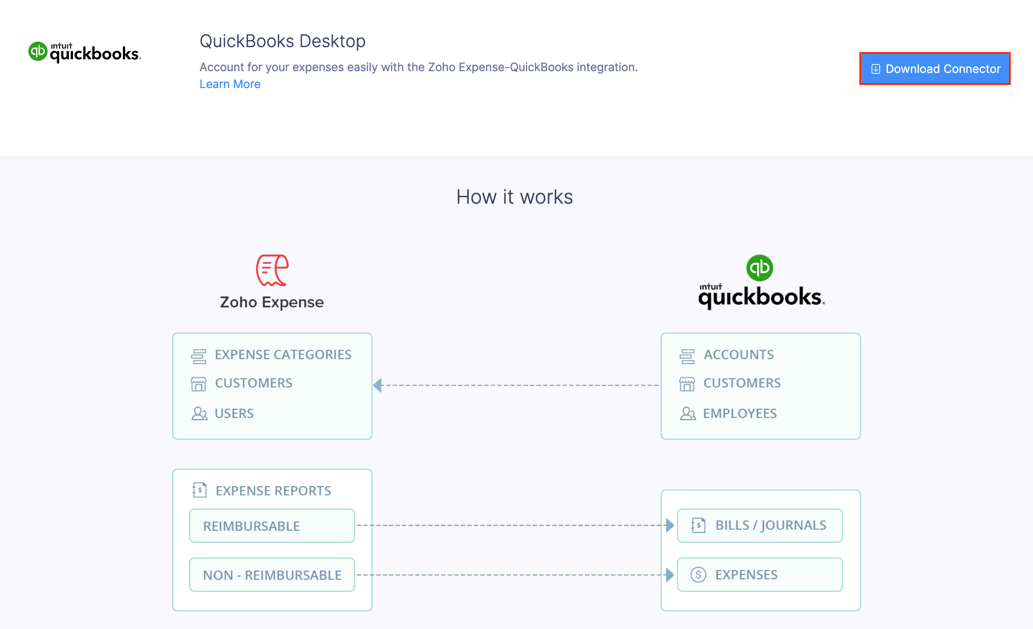
Task: Click the QuickBooks Desktop heading
Action: tap(282, 41)
